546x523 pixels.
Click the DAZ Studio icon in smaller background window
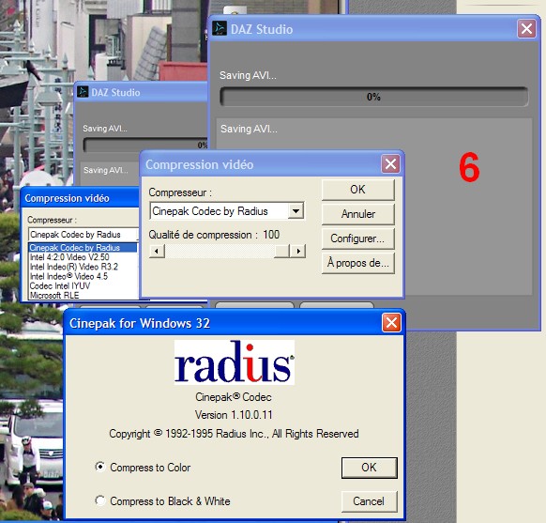click(x=83, y=92)
